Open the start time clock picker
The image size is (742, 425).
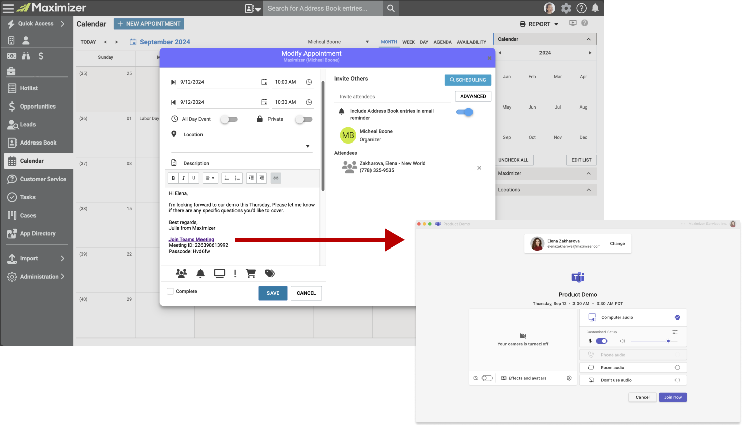click(x=309, y=82)
